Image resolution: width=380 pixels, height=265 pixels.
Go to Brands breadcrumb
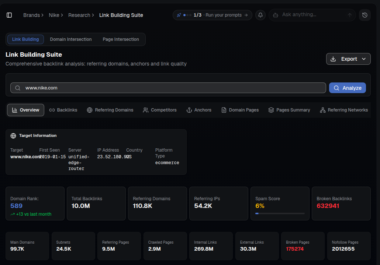pyautogui.click(x=31, y=15)
